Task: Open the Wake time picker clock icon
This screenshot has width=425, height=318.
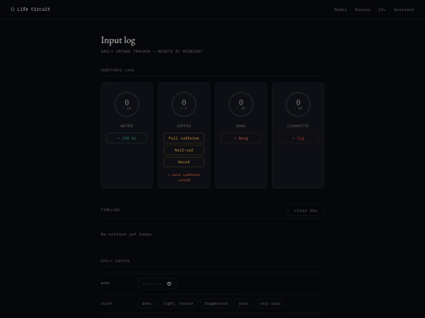Action: tap(169, 283)
